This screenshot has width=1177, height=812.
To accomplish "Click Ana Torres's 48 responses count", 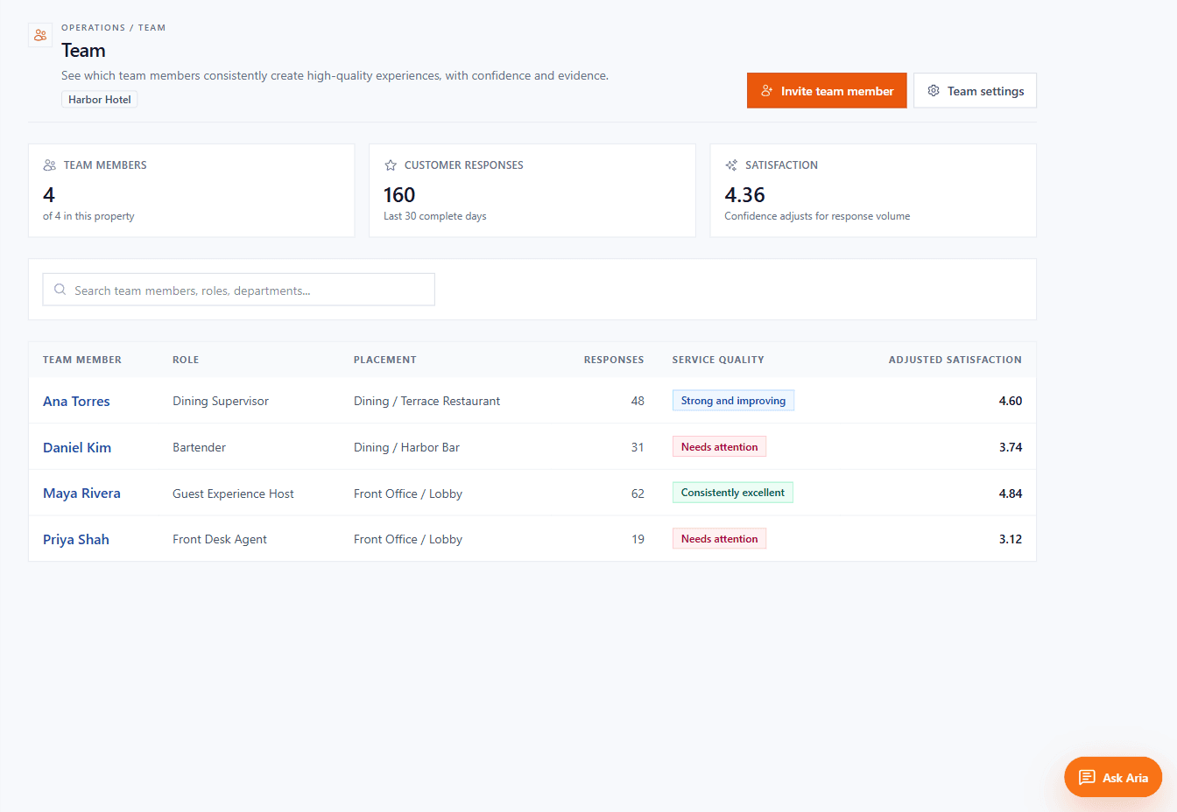I will [638, 401].
